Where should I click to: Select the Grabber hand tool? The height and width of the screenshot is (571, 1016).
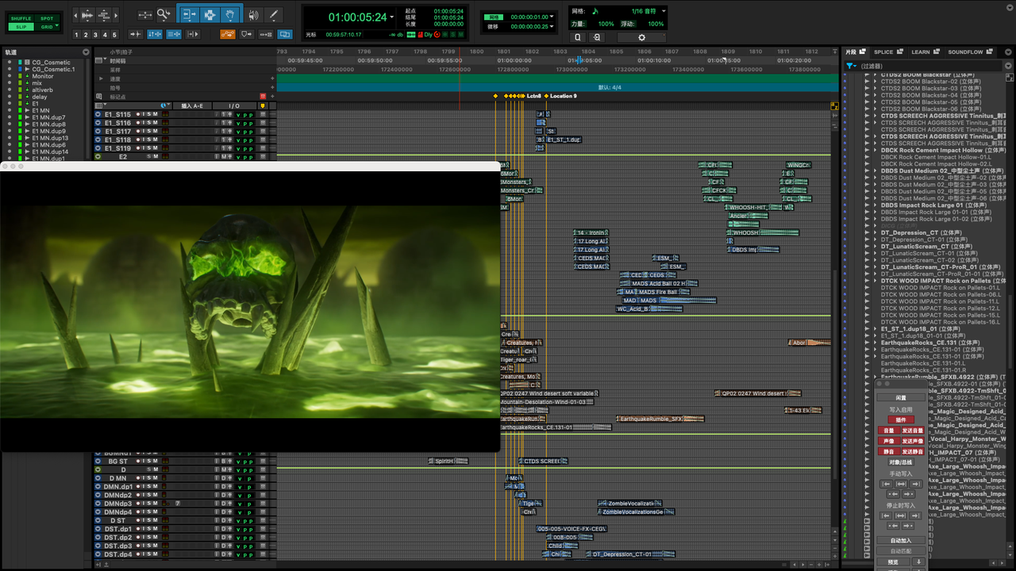(230, 14)
